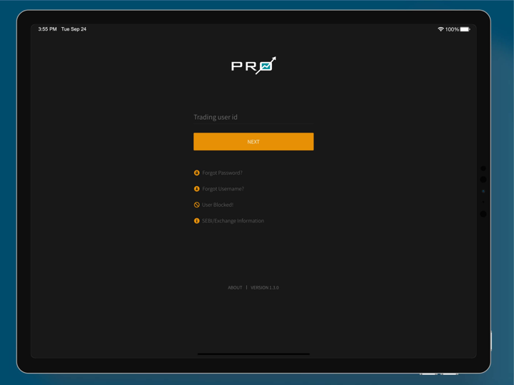Open SEBI/Exchange Information link

(x=233, y=221)
